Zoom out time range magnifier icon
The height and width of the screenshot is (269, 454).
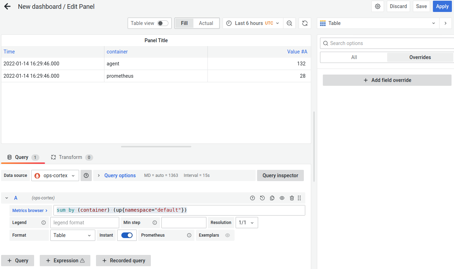click(x=289, y=23)
